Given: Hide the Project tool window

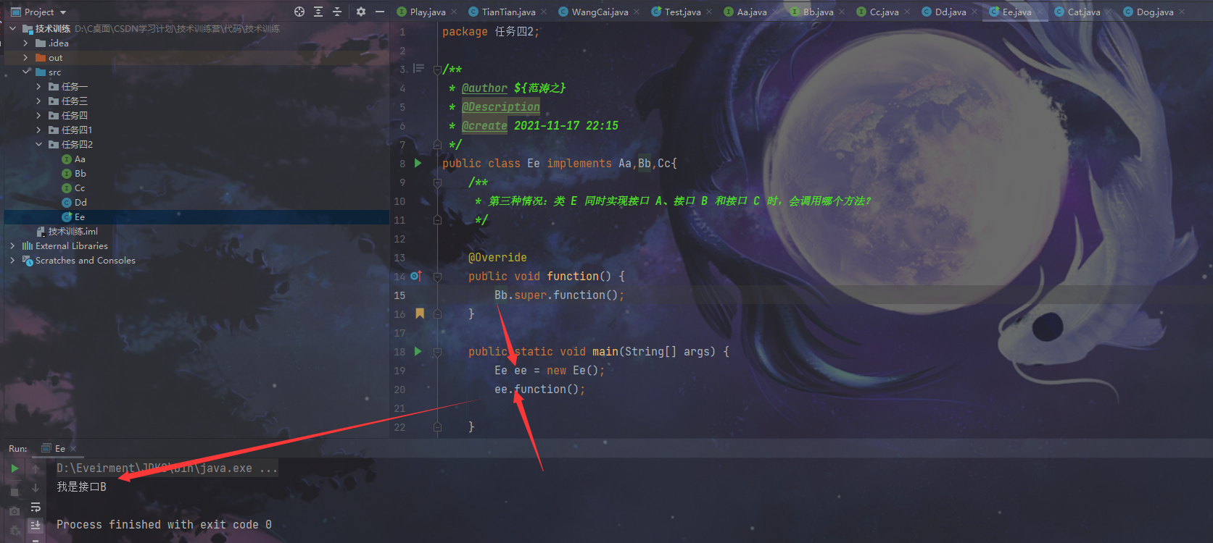Looking at the screenshot, I should (380, 12).
